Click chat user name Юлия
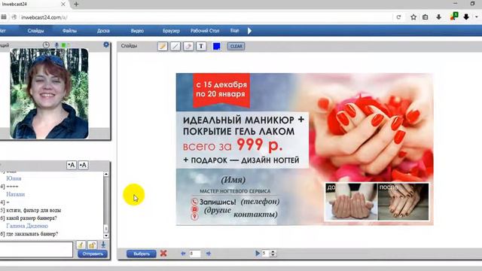This screenshot has width=482, height=271. point(14,178)
